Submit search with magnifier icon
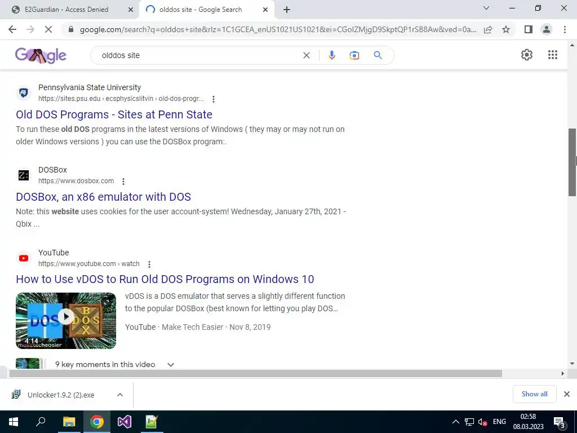The height and width of the screenshot is (433, 577). tap(378, 55)
